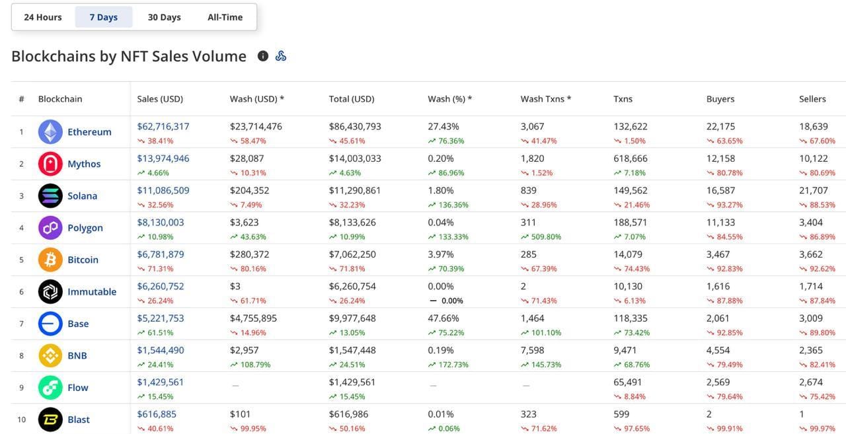This screenshot has height=434, width=846.
Task: Switch to the 30 Days tab
Action: (164, 17)
